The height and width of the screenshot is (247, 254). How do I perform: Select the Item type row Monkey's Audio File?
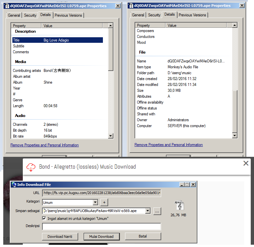click(182, 67)
